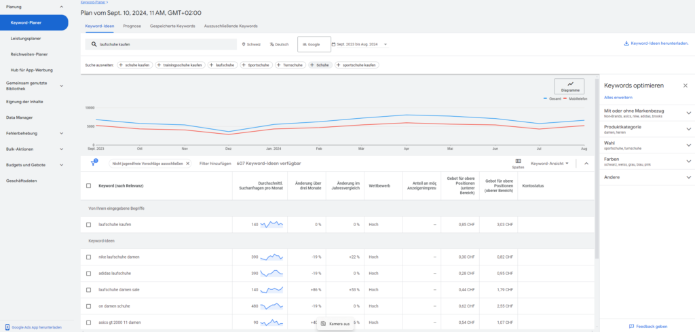
Task: Click trend sparkline for laufschuhe kaufen
Action: pyautogui.click(x=271, y=225)
